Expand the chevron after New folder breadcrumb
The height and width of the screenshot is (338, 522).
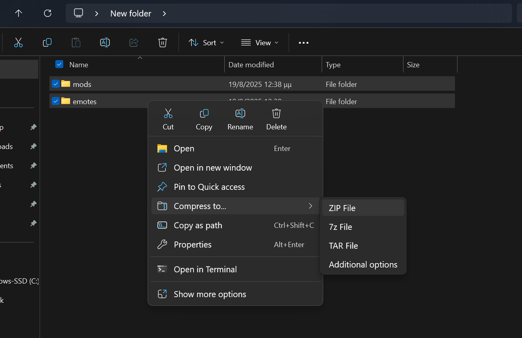click(x=164, y=14)
